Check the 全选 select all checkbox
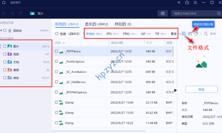The width and height of the screenshot is (222, 133). coord(57,34)
